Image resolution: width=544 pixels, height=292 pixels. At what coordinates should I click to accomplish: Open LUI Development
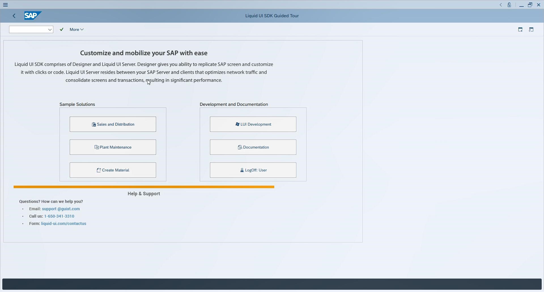point(253,124)
